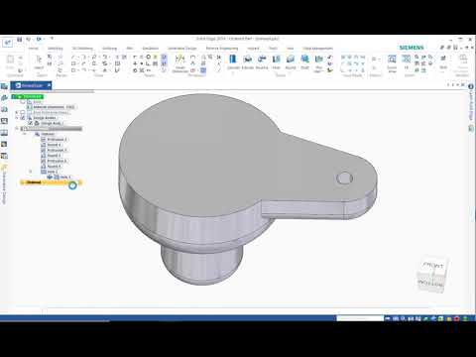Select the Hole command

pyautogui.click(x=277, y=62)
